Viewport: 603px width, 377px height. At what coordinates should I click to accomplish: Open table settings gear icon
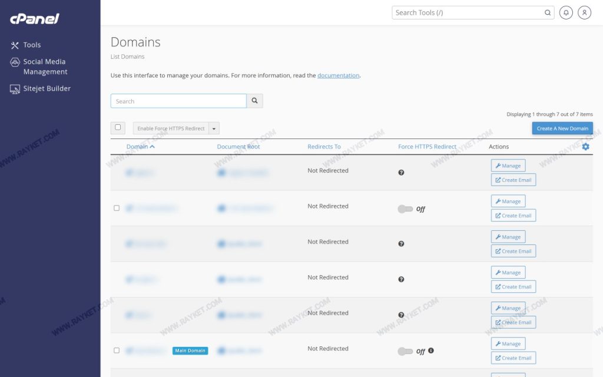tap(585, 147)
